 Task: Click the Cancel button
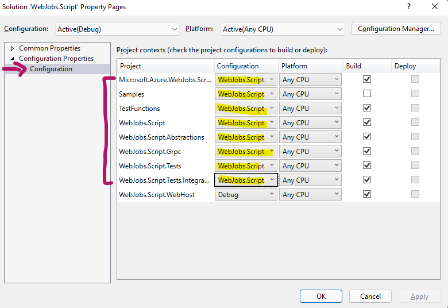click(370, 296)
